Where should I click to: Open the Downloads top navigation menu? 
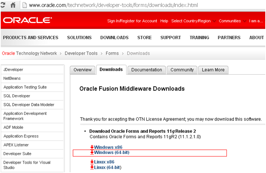114,38
